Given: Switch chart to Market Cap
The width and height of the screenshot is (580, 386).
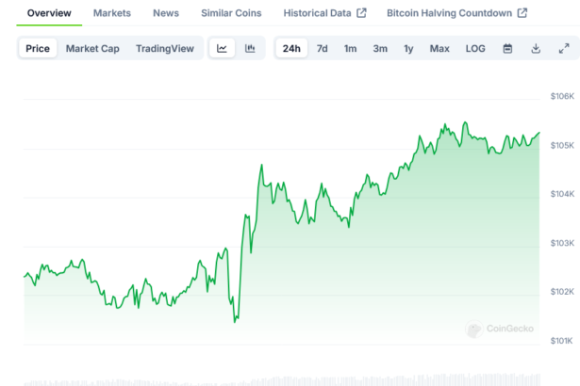Looking at the screenshot, I should click(x=92, y=49).
